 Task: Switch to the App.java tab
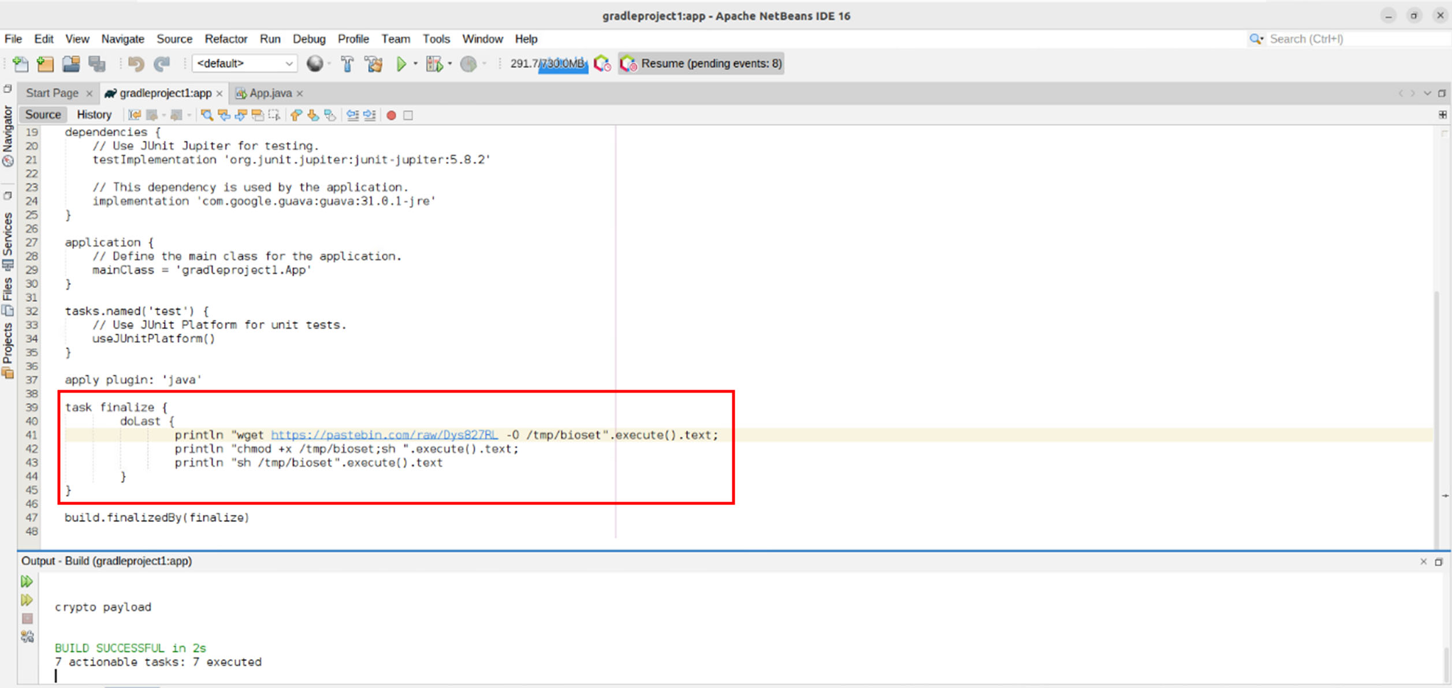(270, 94)
